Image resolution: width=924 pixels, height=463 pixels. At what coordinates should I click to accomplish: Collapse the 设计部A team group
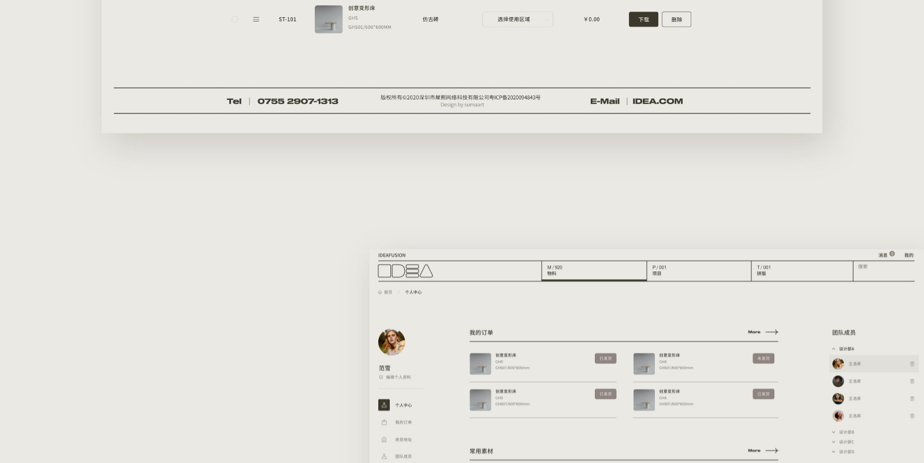click(x=833, y=349)
